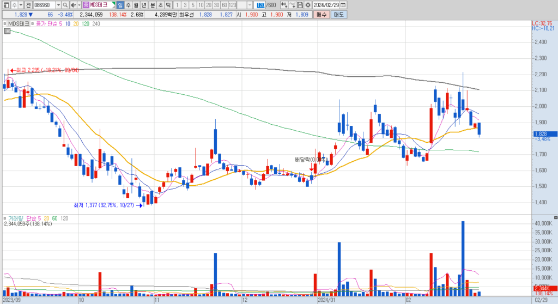Click the 120-day moving average legend label
Screen dimensions: 558x304
click(86, 24)
